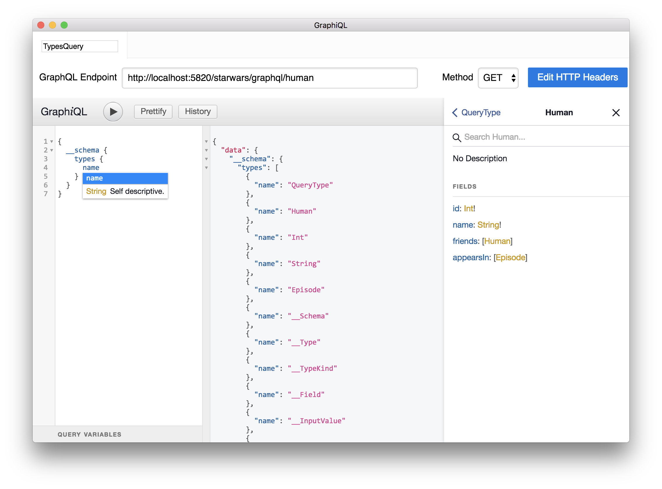The width and height of the screenshot is (662, 489).
Task: Click the GraphQL Endpoint URL input field
Action: click(x=269, y=78)
